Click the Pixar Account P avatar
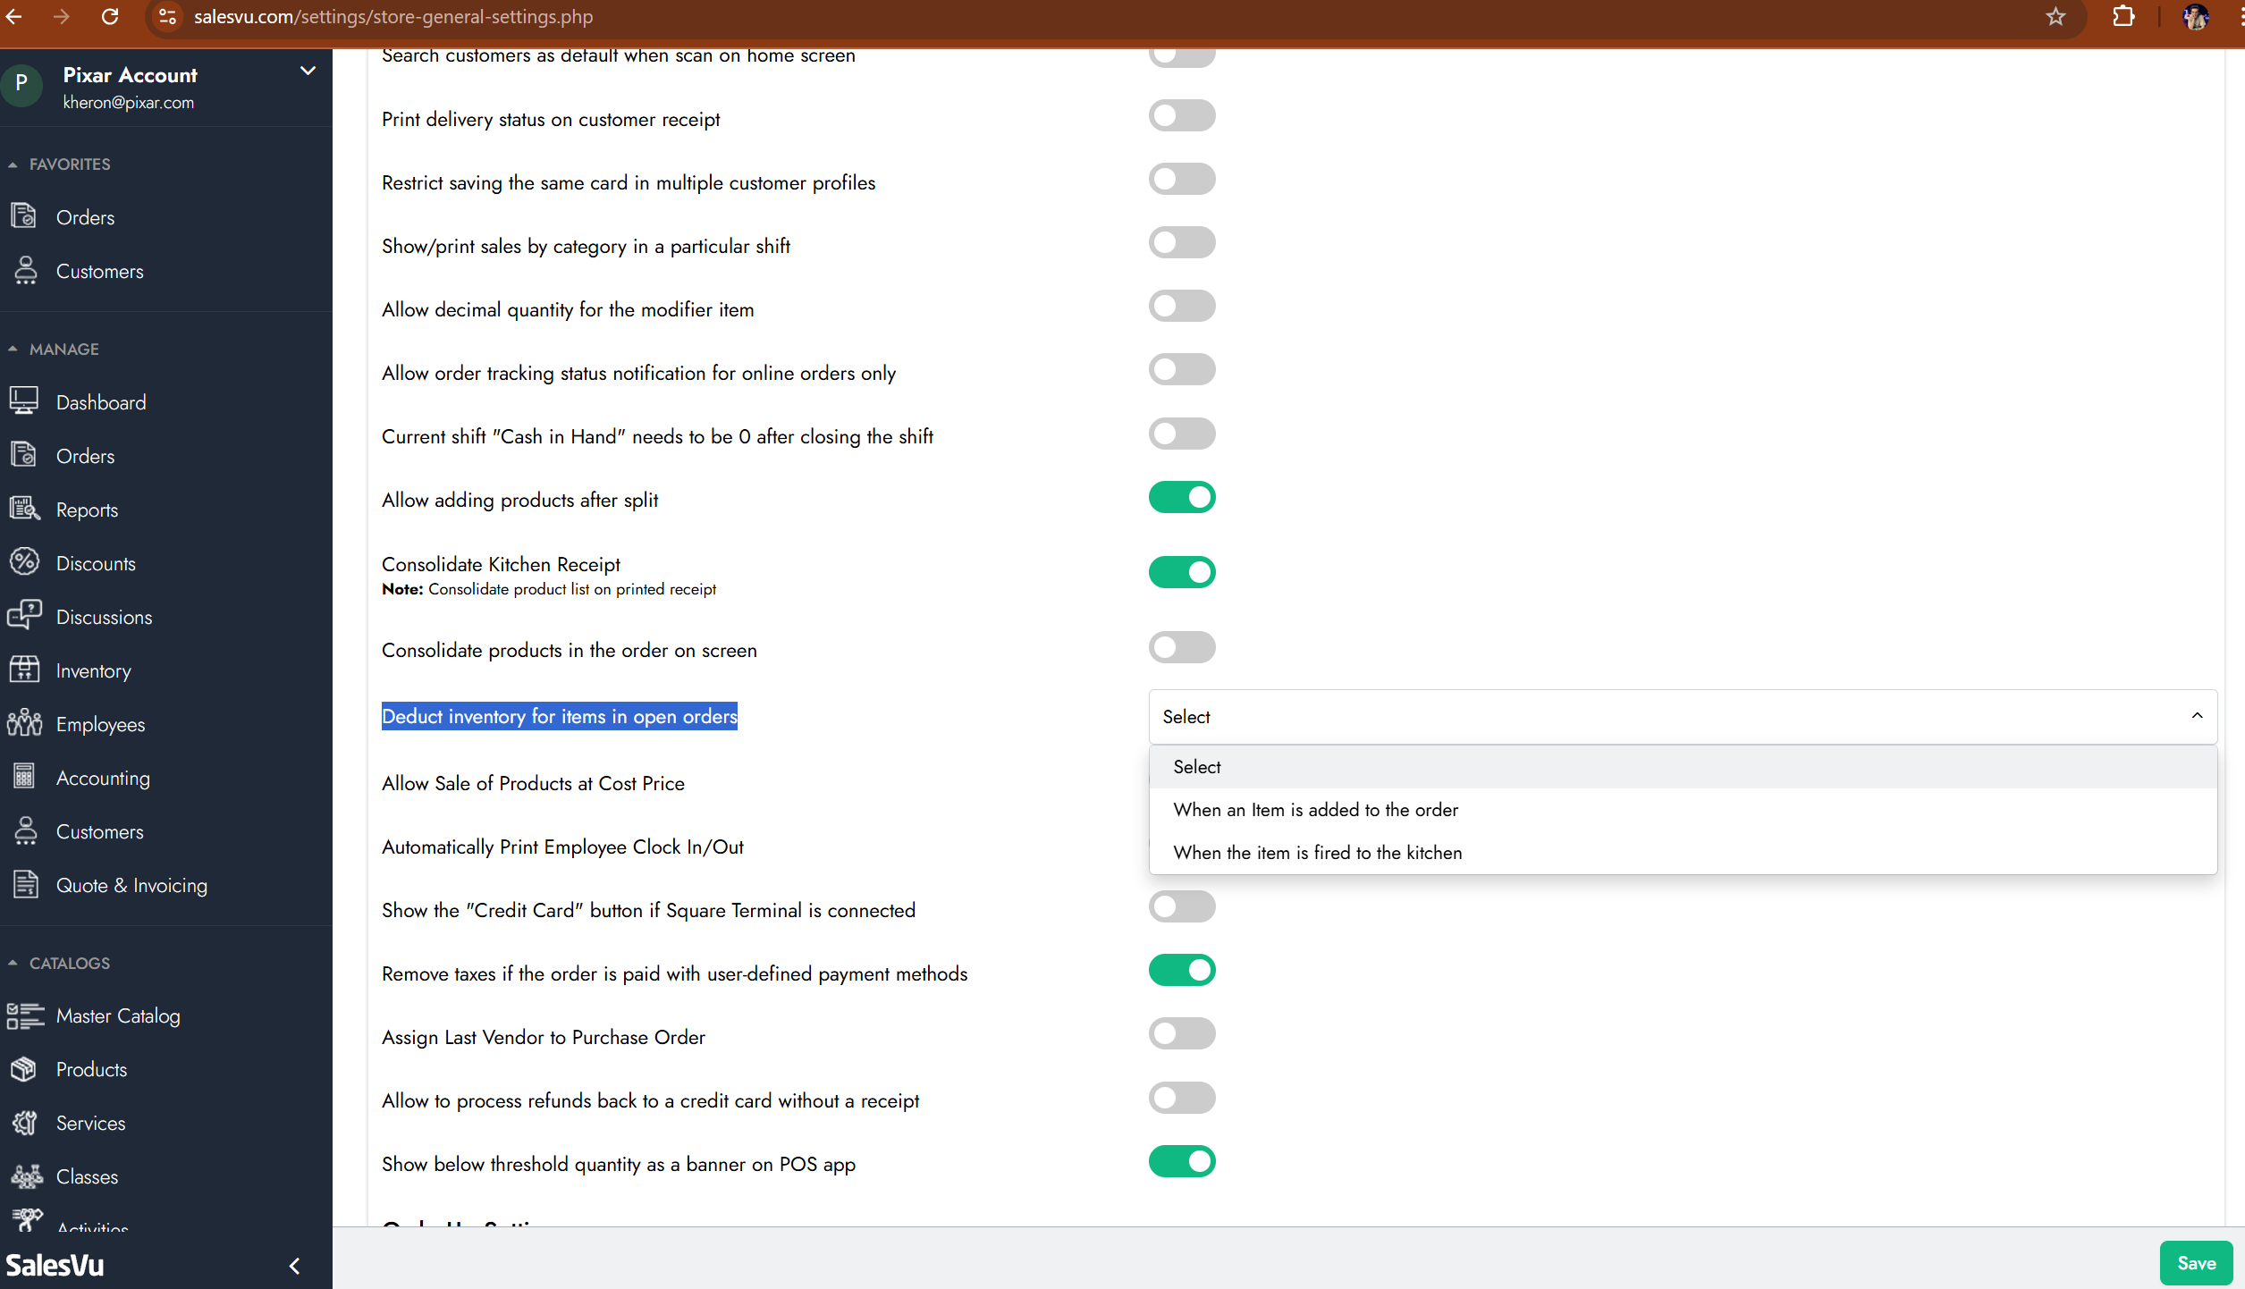Screen dimensions: 2245x1289 21,86
